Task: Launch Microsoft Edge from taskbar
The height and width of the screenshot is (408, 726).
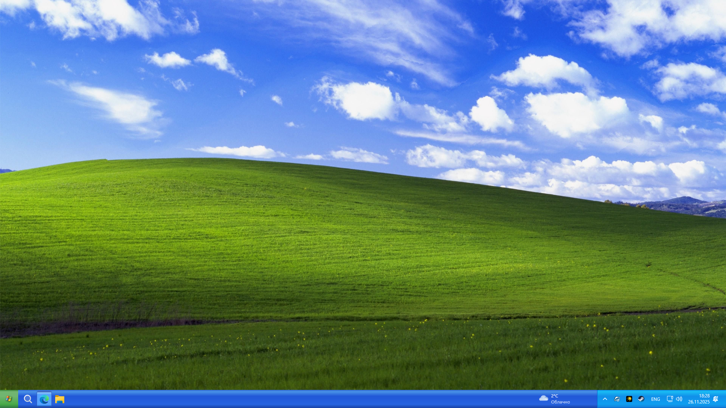Action: (44, 399)
